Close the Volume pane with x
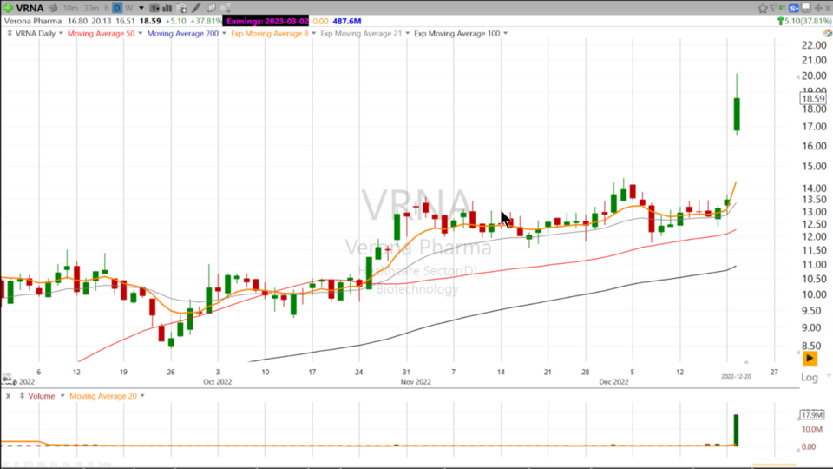 click(x=8, y=396)
